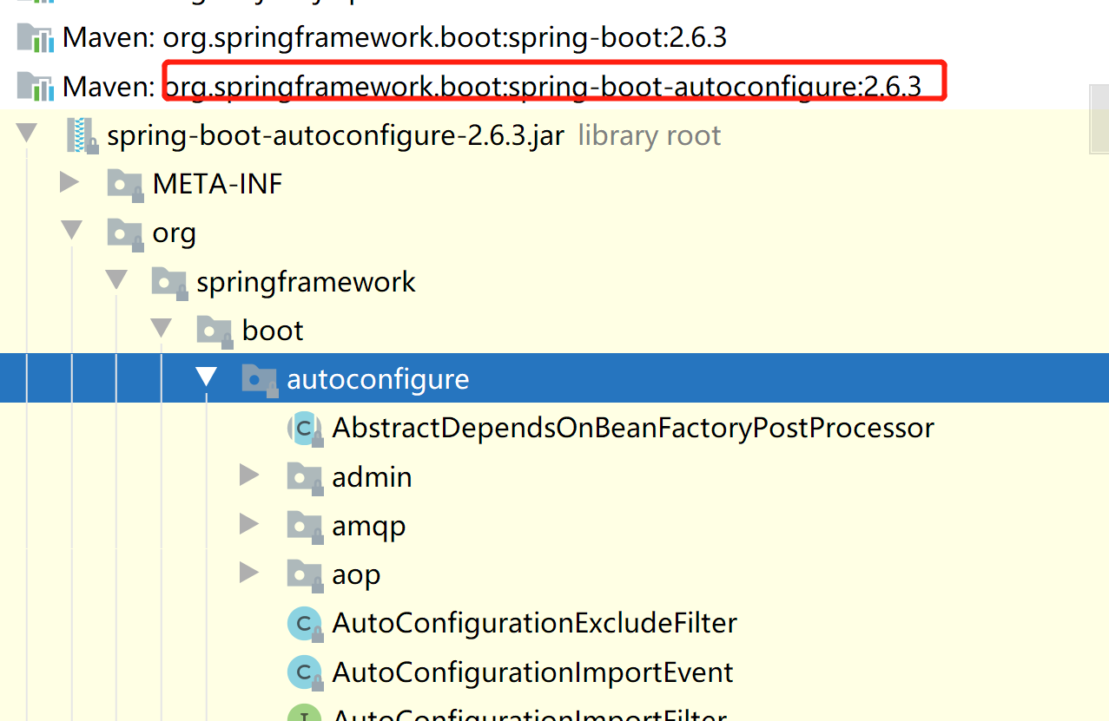Select Maven: org.springframework.boot:spring-boot-autoconfigure:2.6.3 entry
The width and height of the screenshot is (1109, 721).
click(x=492, y=86)
